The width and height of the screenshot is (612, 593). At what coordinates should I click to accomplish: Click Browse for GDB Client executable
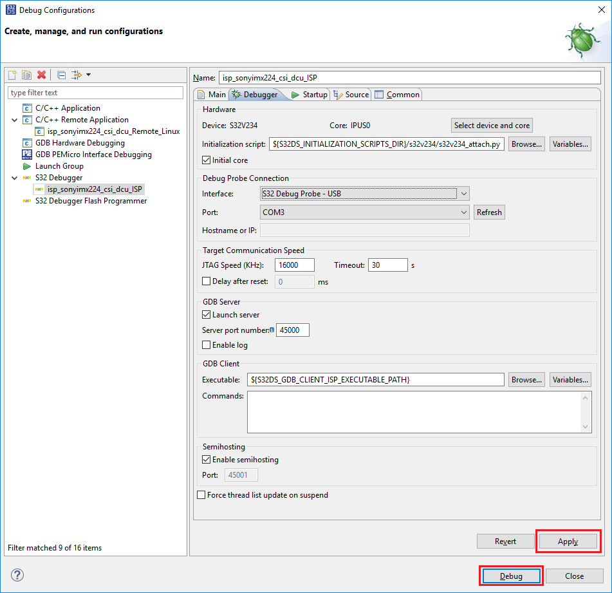click(526, 380)
